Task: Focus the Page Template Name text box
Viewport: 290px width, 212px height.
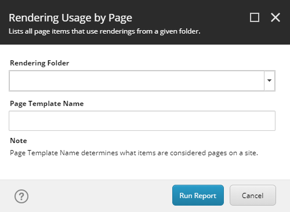Action: pos(142,120)
